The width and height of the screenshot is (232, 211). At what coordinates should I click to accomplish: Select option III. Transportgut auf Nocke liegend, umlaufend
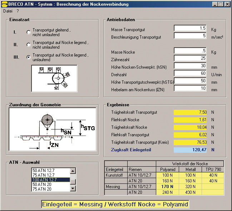pyautogui.click(x=29, y=57)
